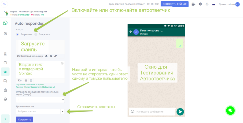
Task: Click the Google Drive icon
Action: [51, 56]
